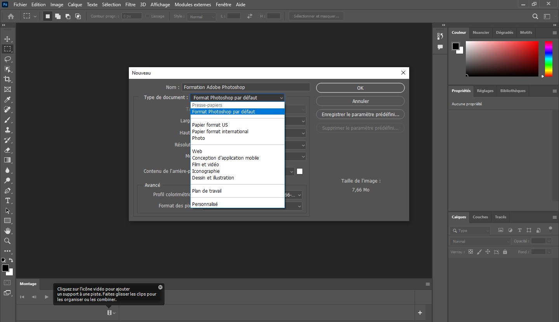Viewport: 559px width, 322px height.
Task: Select the Horizontal Type tool
Action: 7,200
